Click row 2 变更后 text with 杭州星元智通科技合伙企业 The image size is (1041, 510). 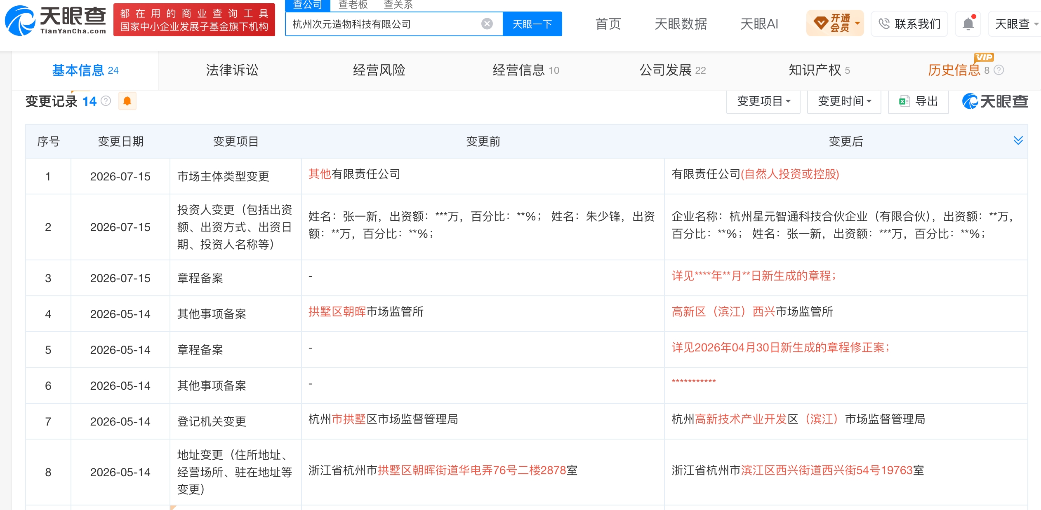843,225
